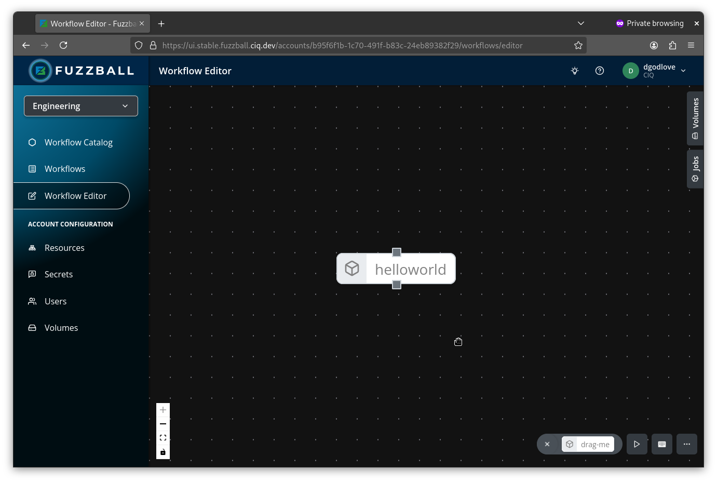Run the workflow with the play button
The image size is (717, 482).
637,444
